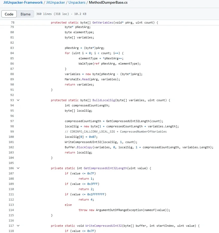
Task: Click MarshalEx.Read call on line 89
Action: coord(92,79)
